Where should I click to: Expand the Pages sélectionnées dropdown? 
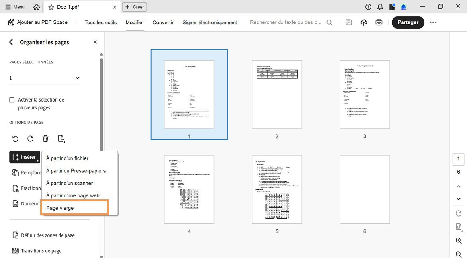tap(77, 78)
